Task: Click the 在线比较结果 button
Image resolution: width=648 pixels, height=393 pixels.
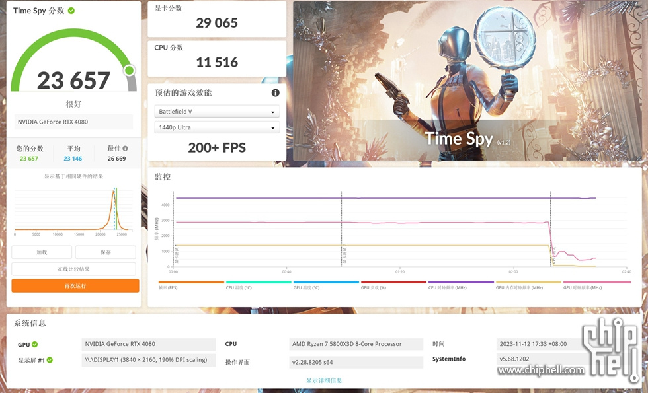Action: [x=73, y=269]
